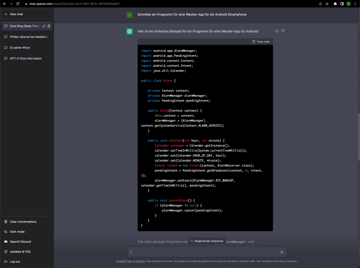Click the Copy code button

[x=261, y=42]
